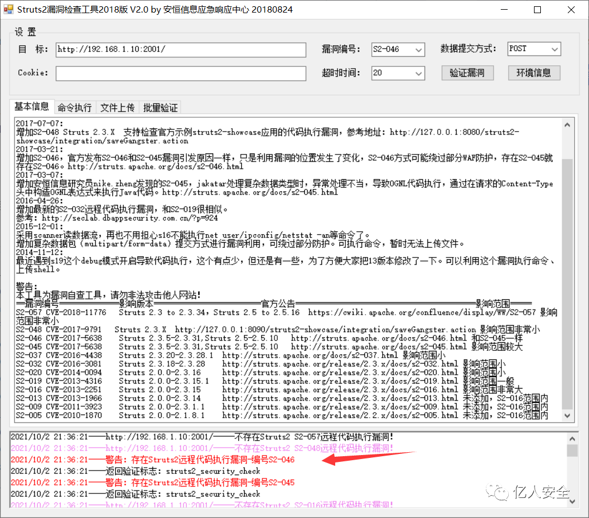
Task: Open the vulnerability number S2-046 dropdown
Action: tap(398, 50)
